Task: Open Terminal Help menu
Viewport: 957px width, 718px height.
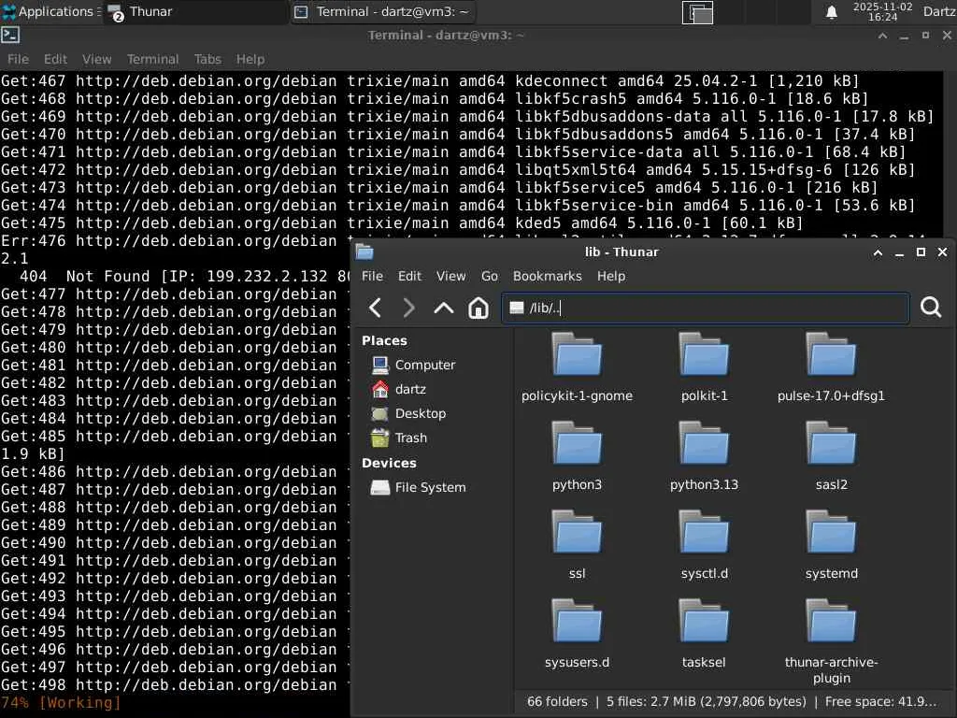Action: (x=250, y=59)
